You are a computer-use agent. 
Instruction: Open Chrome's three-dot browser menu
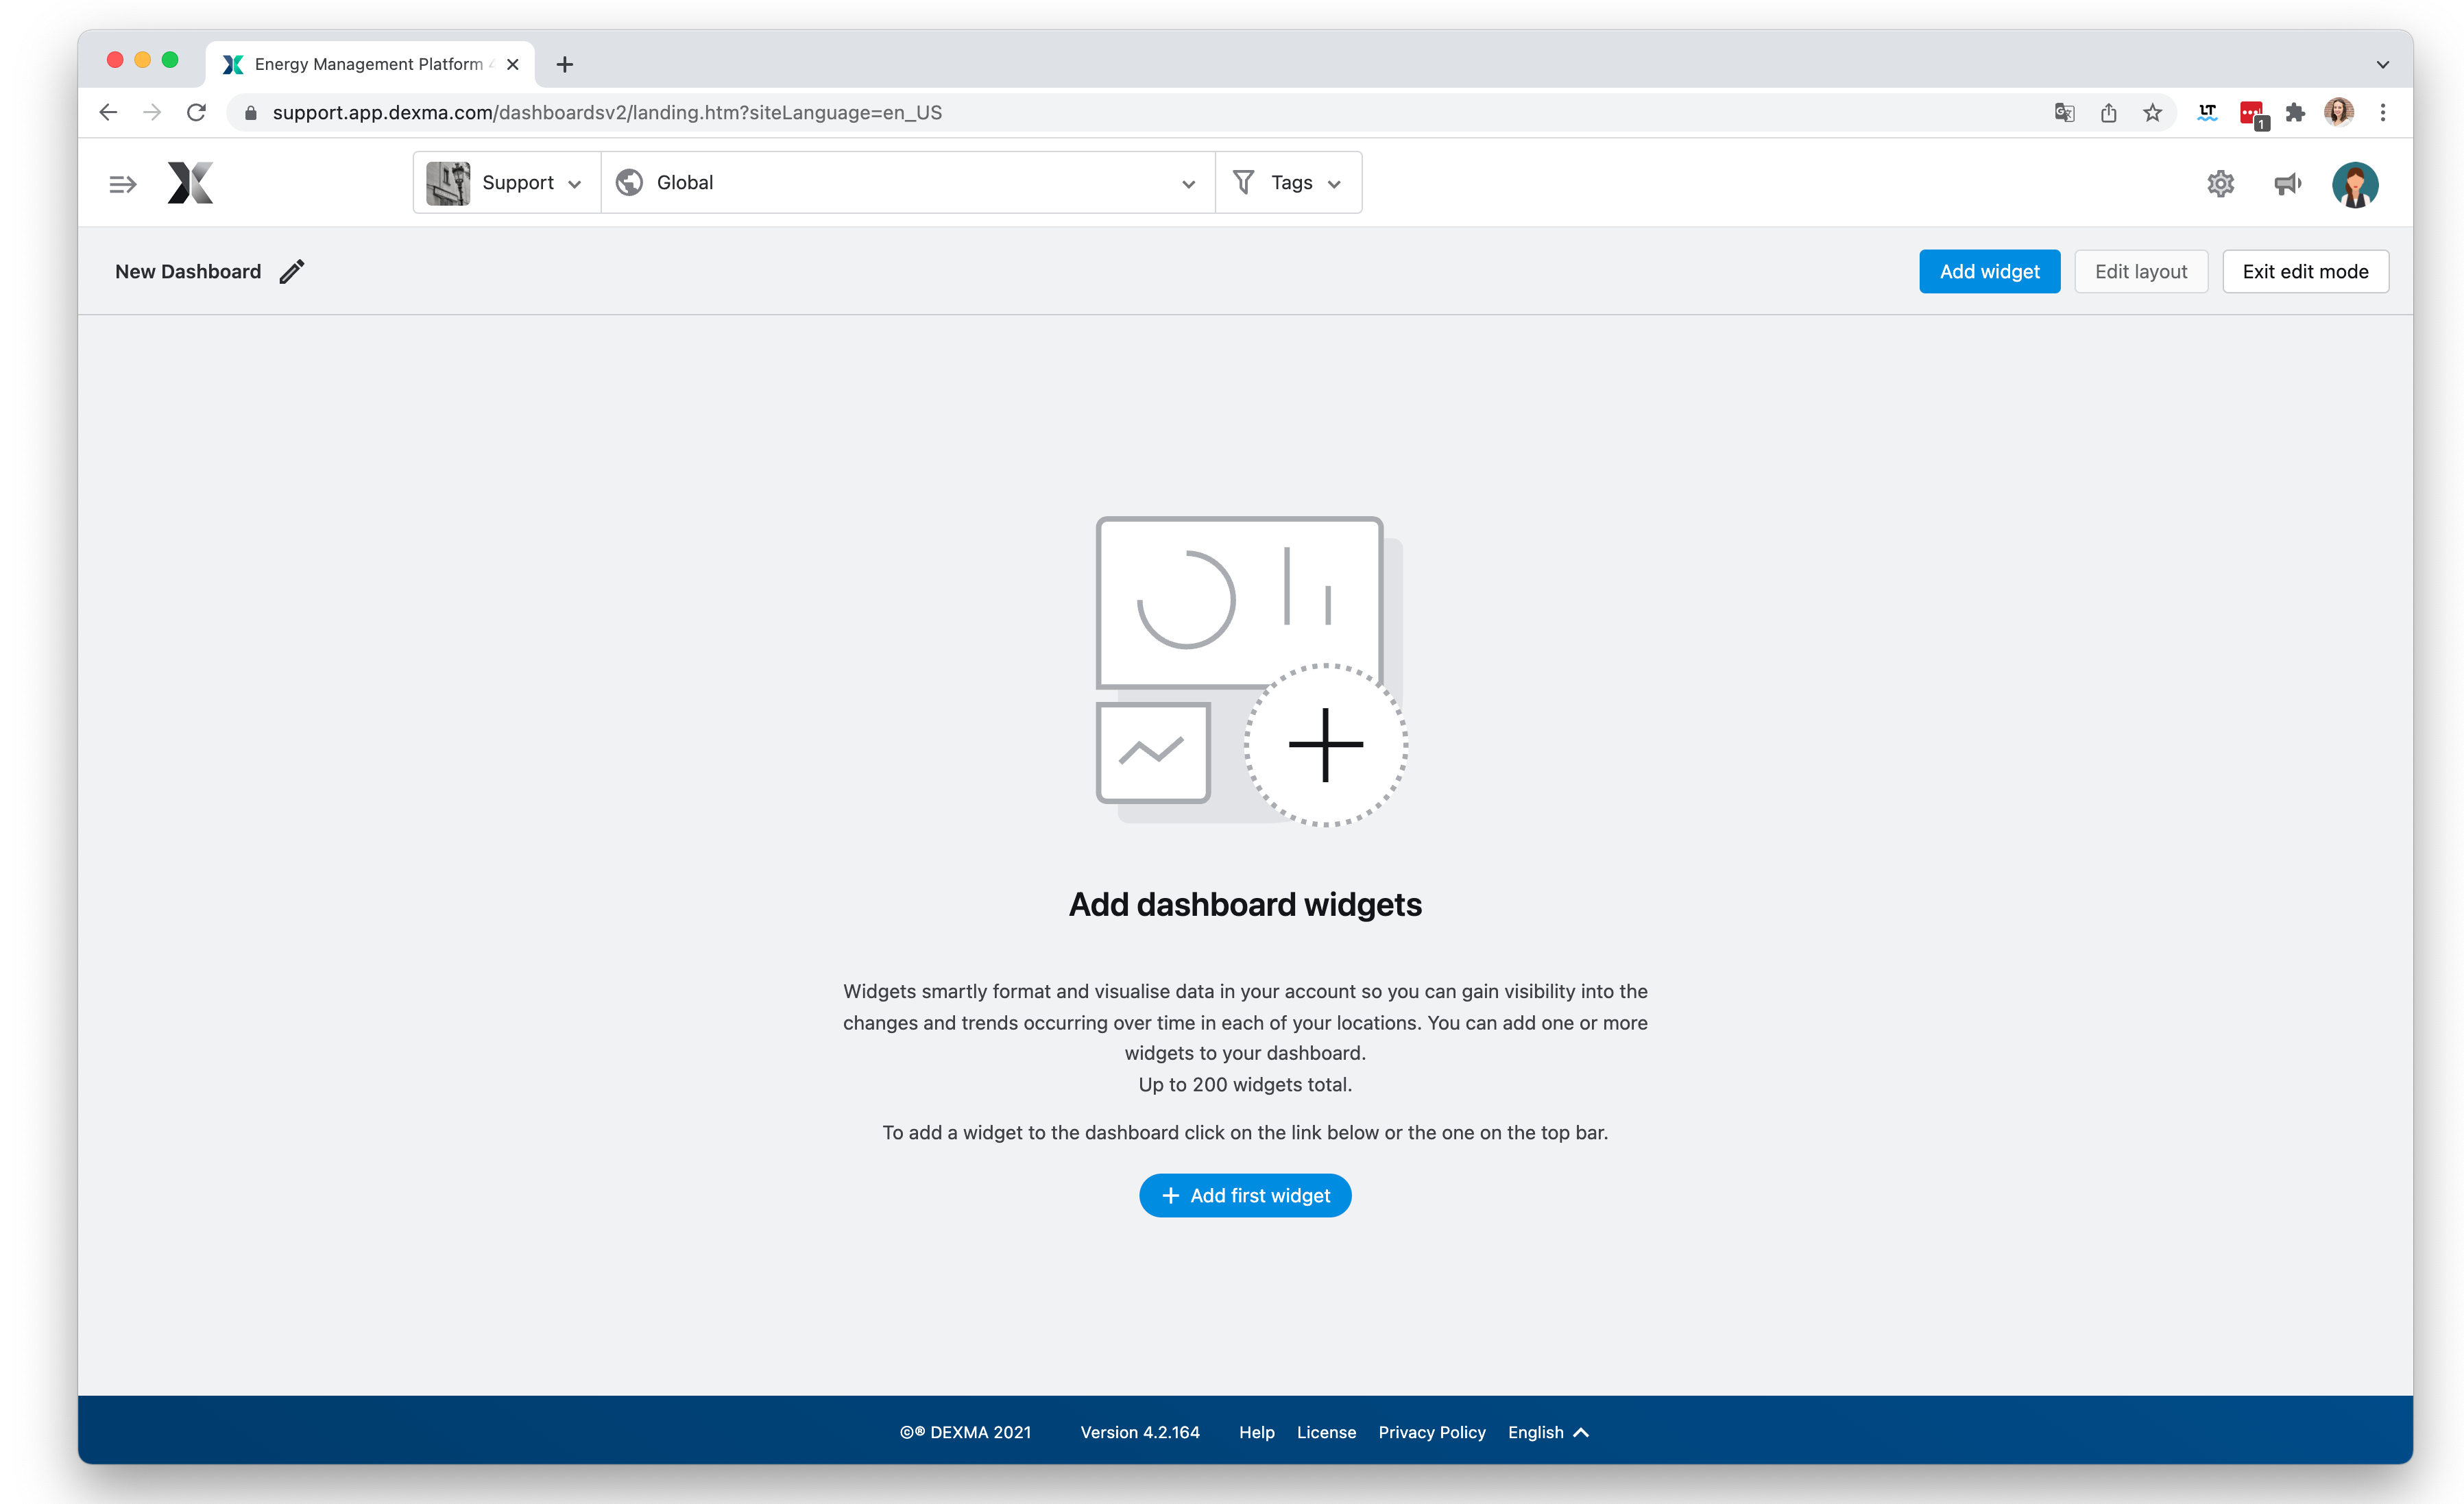point(2383,112)
